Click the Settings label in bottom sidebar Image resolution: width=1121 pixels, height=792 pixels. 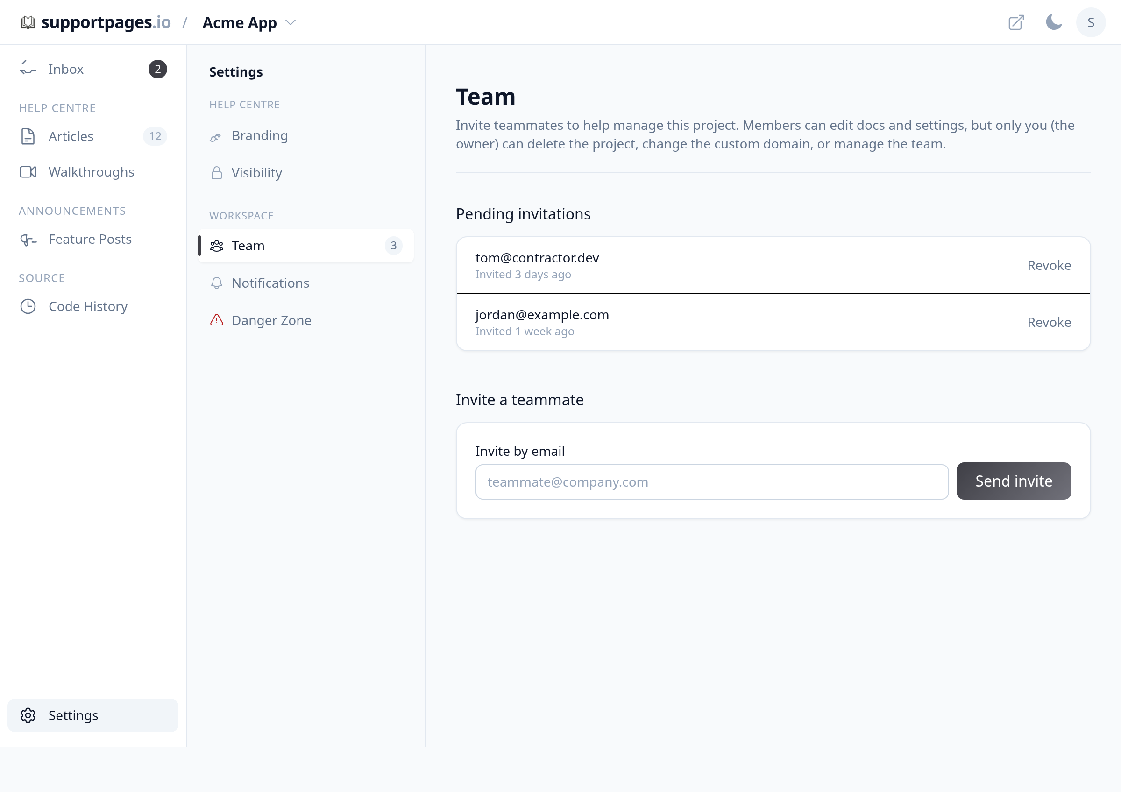pos(73,715)
